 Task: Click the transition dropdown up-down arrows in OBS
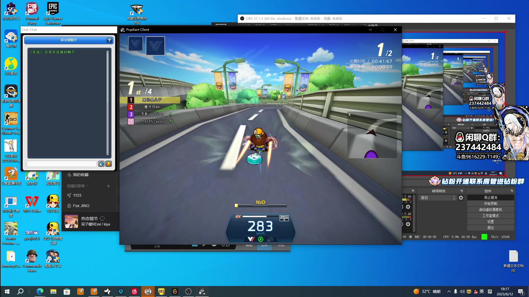(x=454, y=198)
